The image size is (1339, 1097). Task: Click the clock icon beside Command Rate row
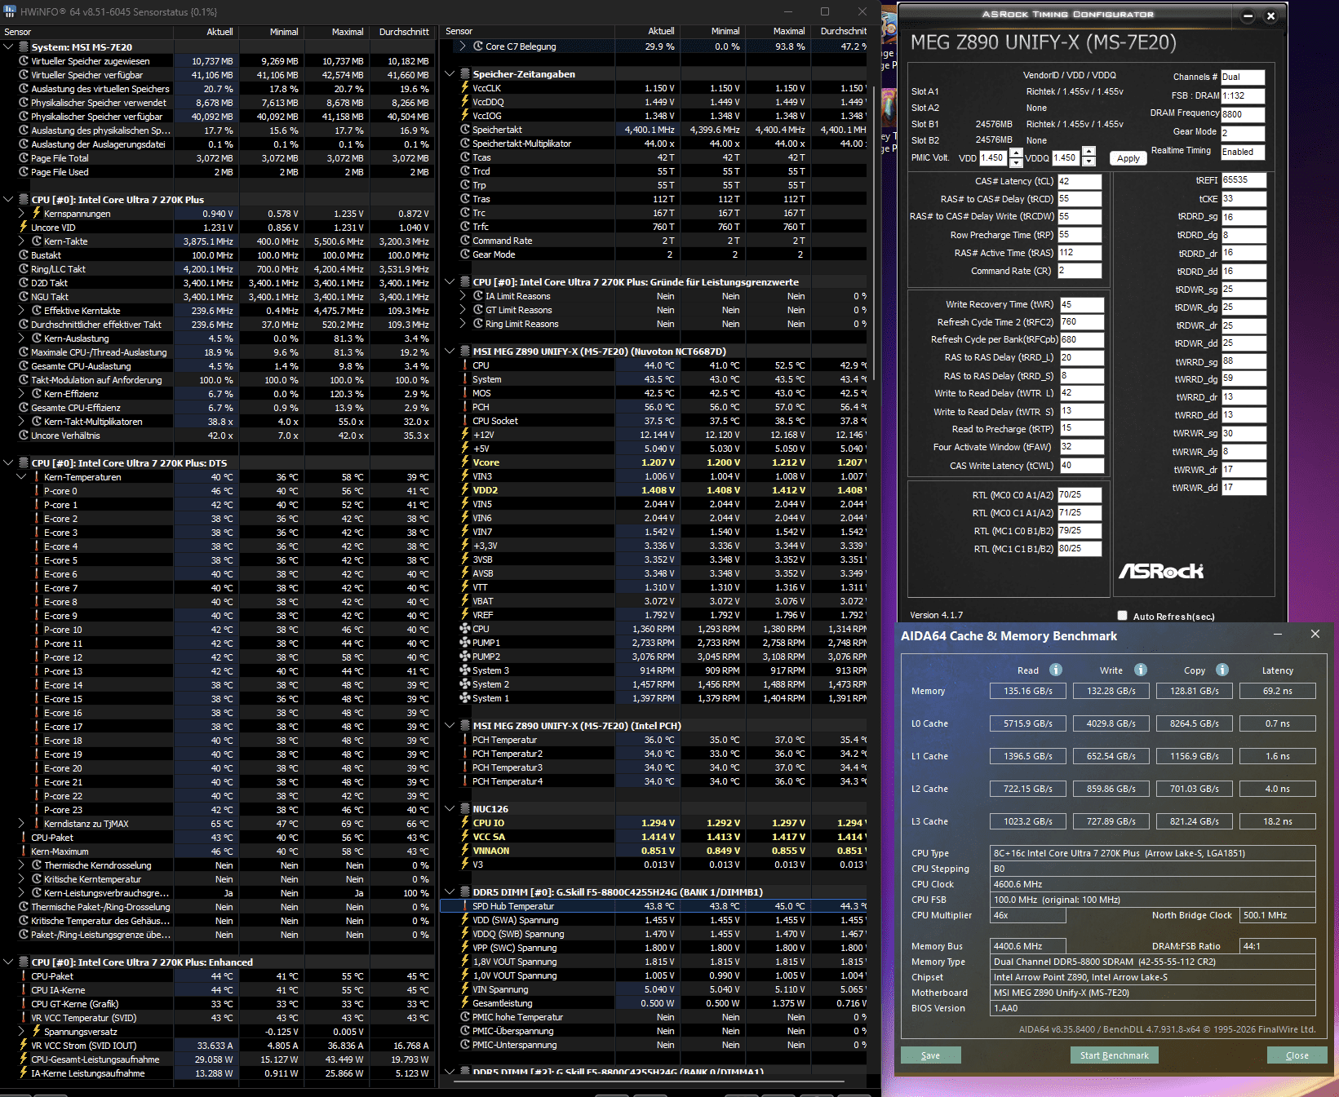pos(465,241)
